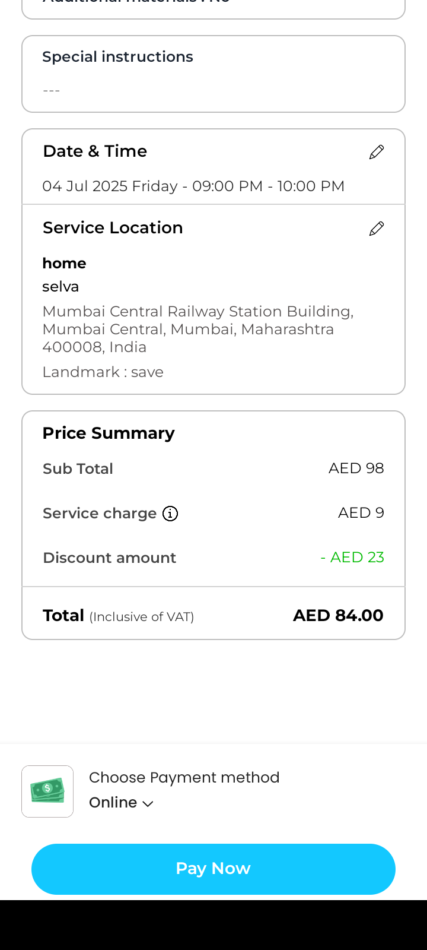This screenshot has width=427, height=950.
Task: Click the home address label
Action: click(64, 263)
